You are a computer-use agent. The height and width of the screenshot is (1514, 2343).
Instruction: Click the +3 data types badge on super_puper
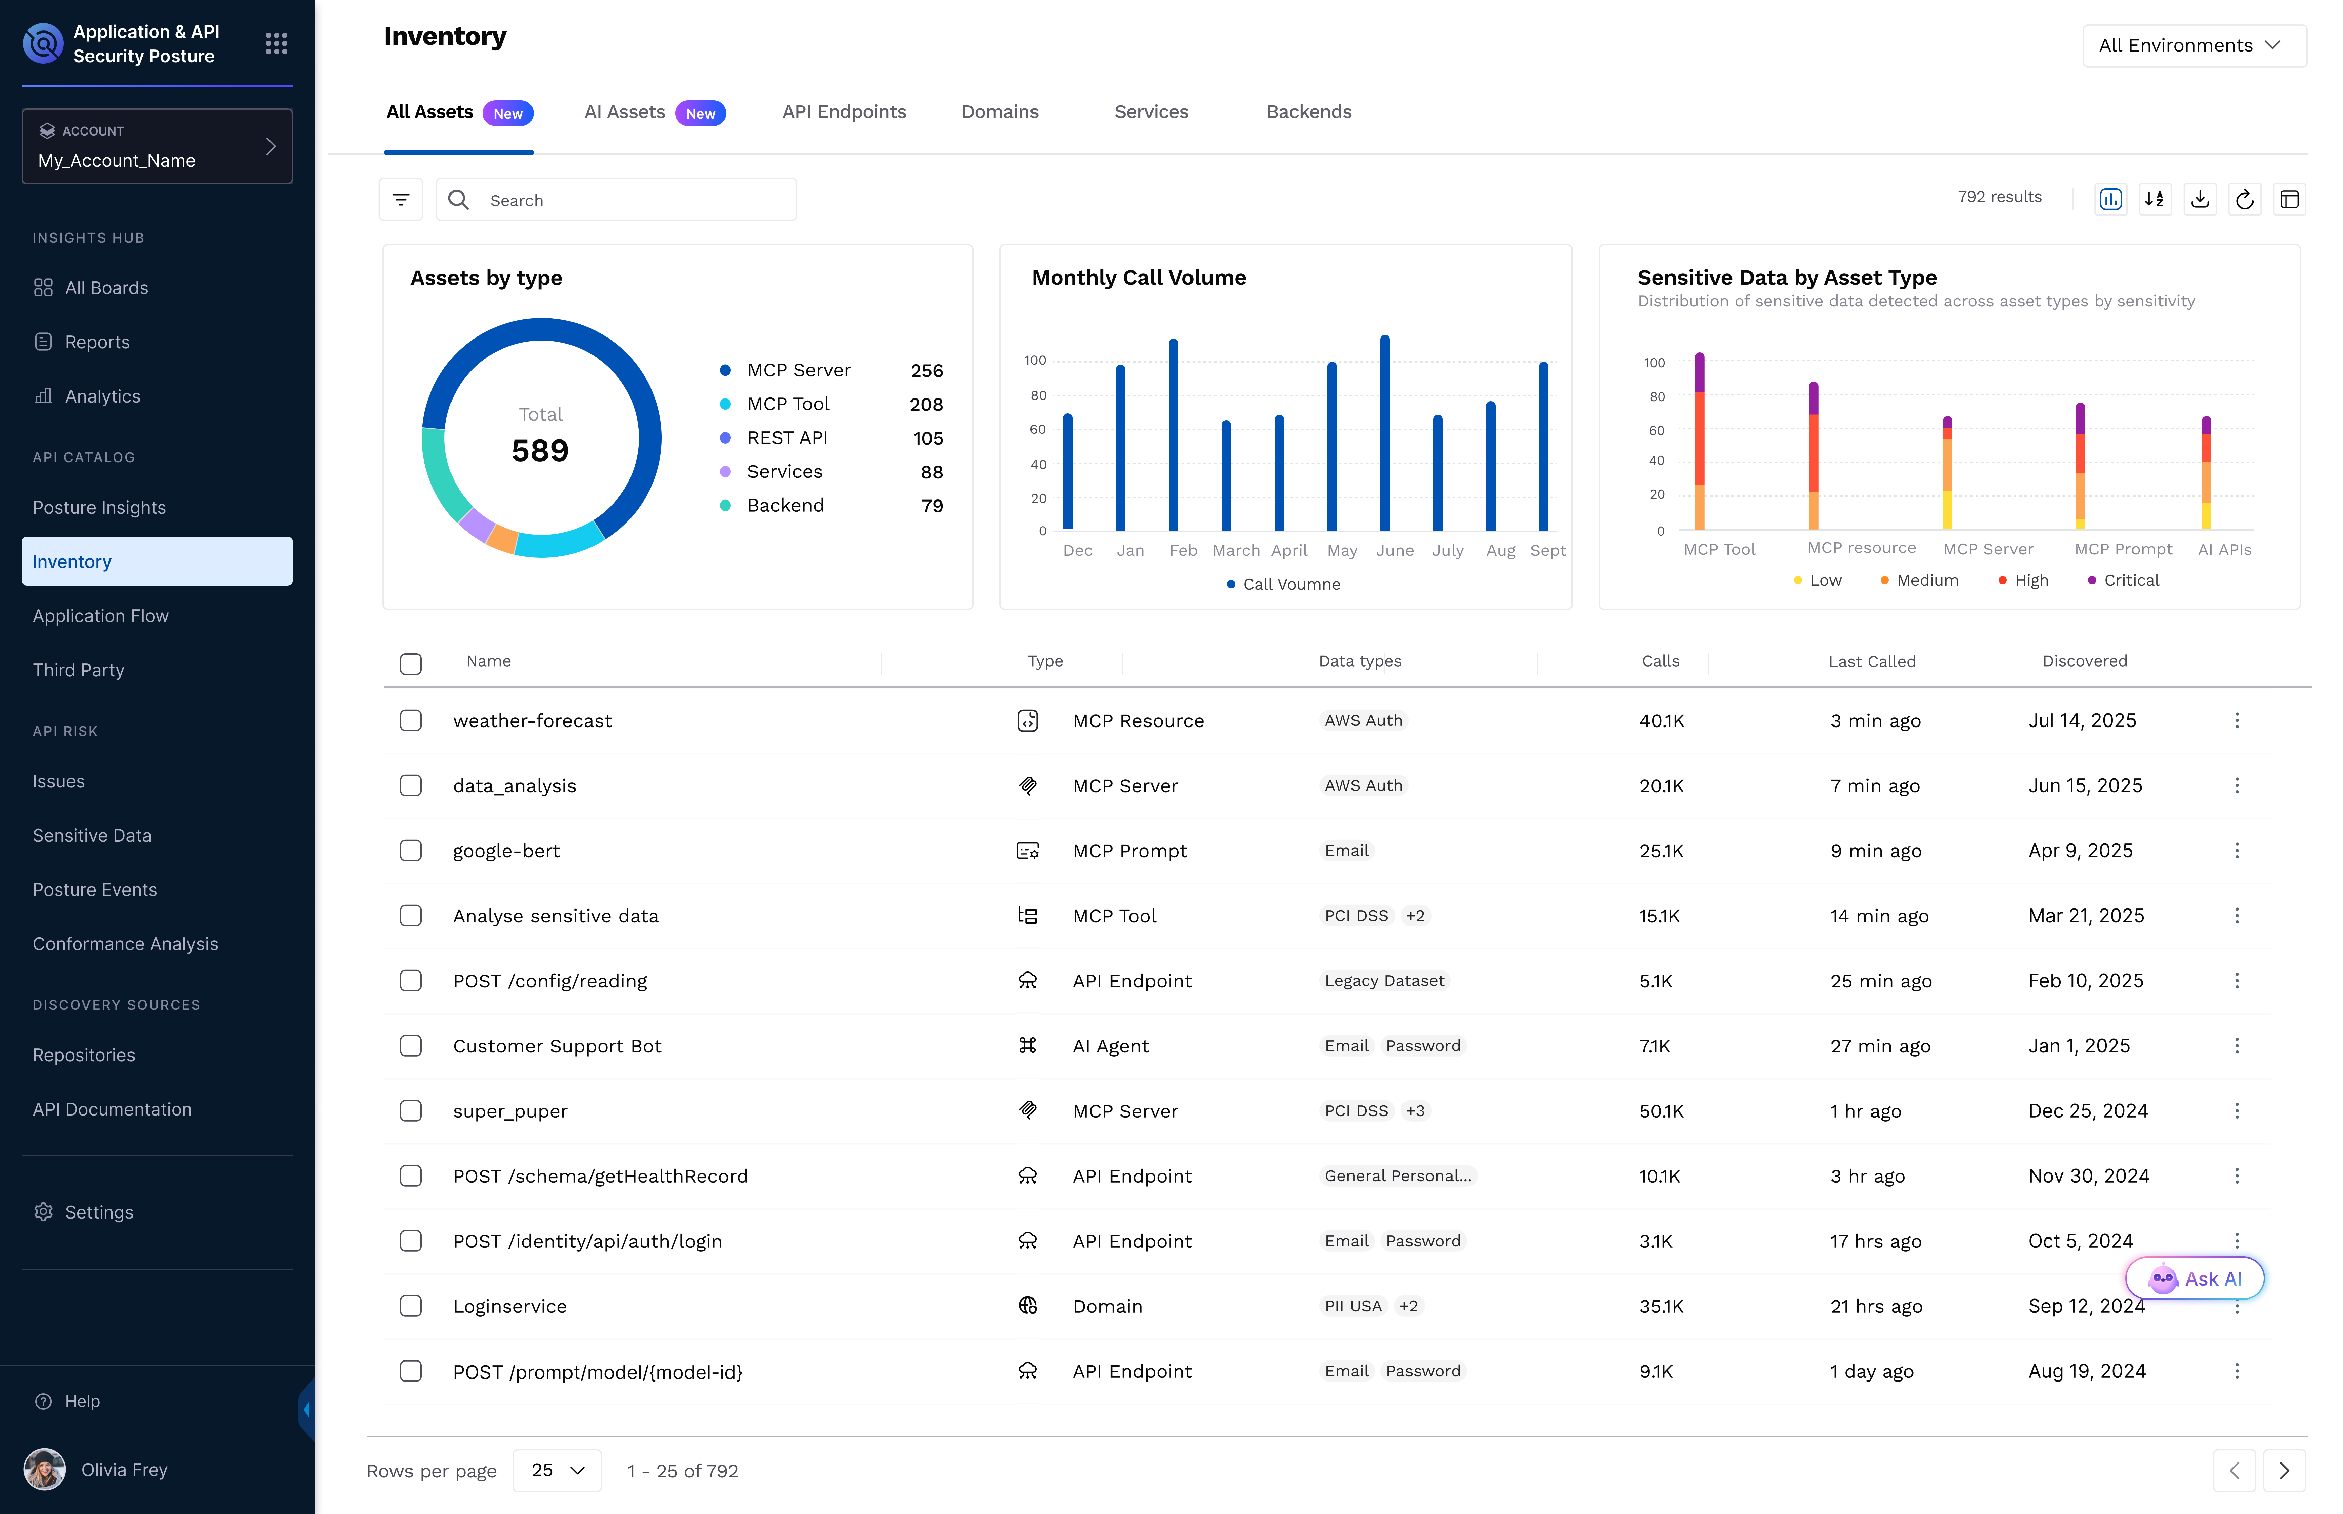coord(1415,1110)
